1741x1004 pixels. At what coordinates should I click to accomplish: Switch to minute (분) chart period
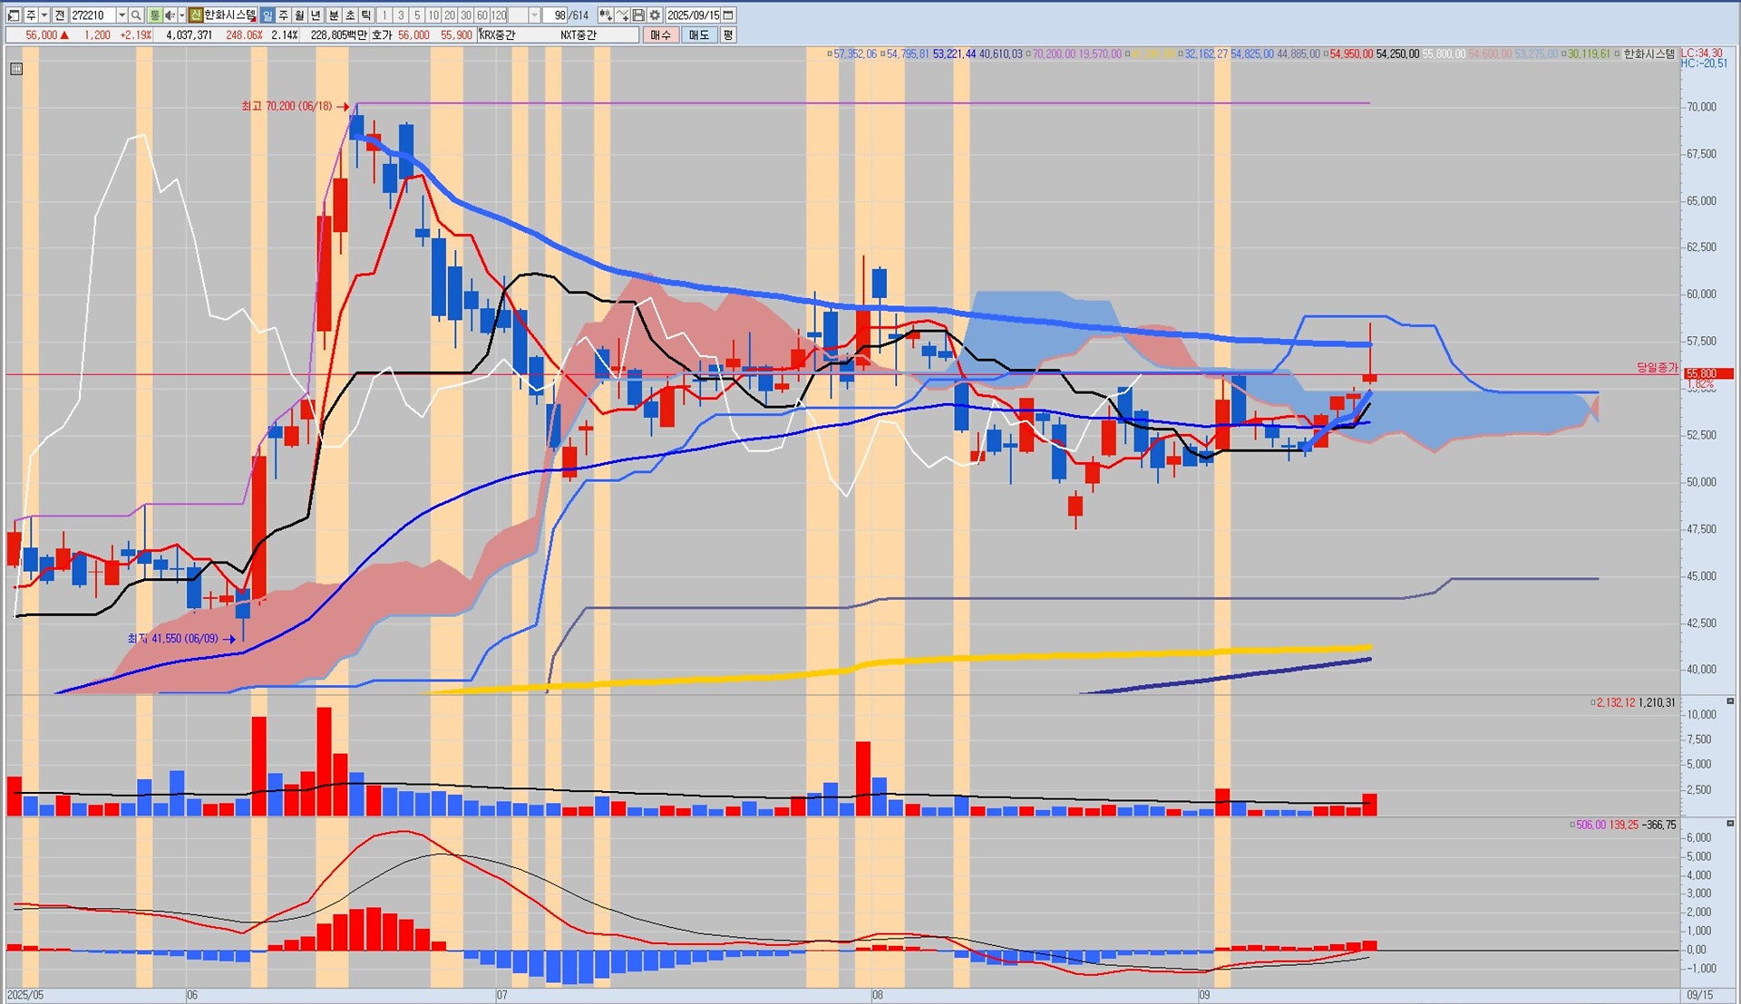click(x=334, y=15)
